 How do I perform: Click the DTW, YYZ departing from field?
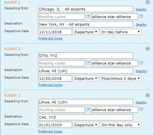(86, 56)
